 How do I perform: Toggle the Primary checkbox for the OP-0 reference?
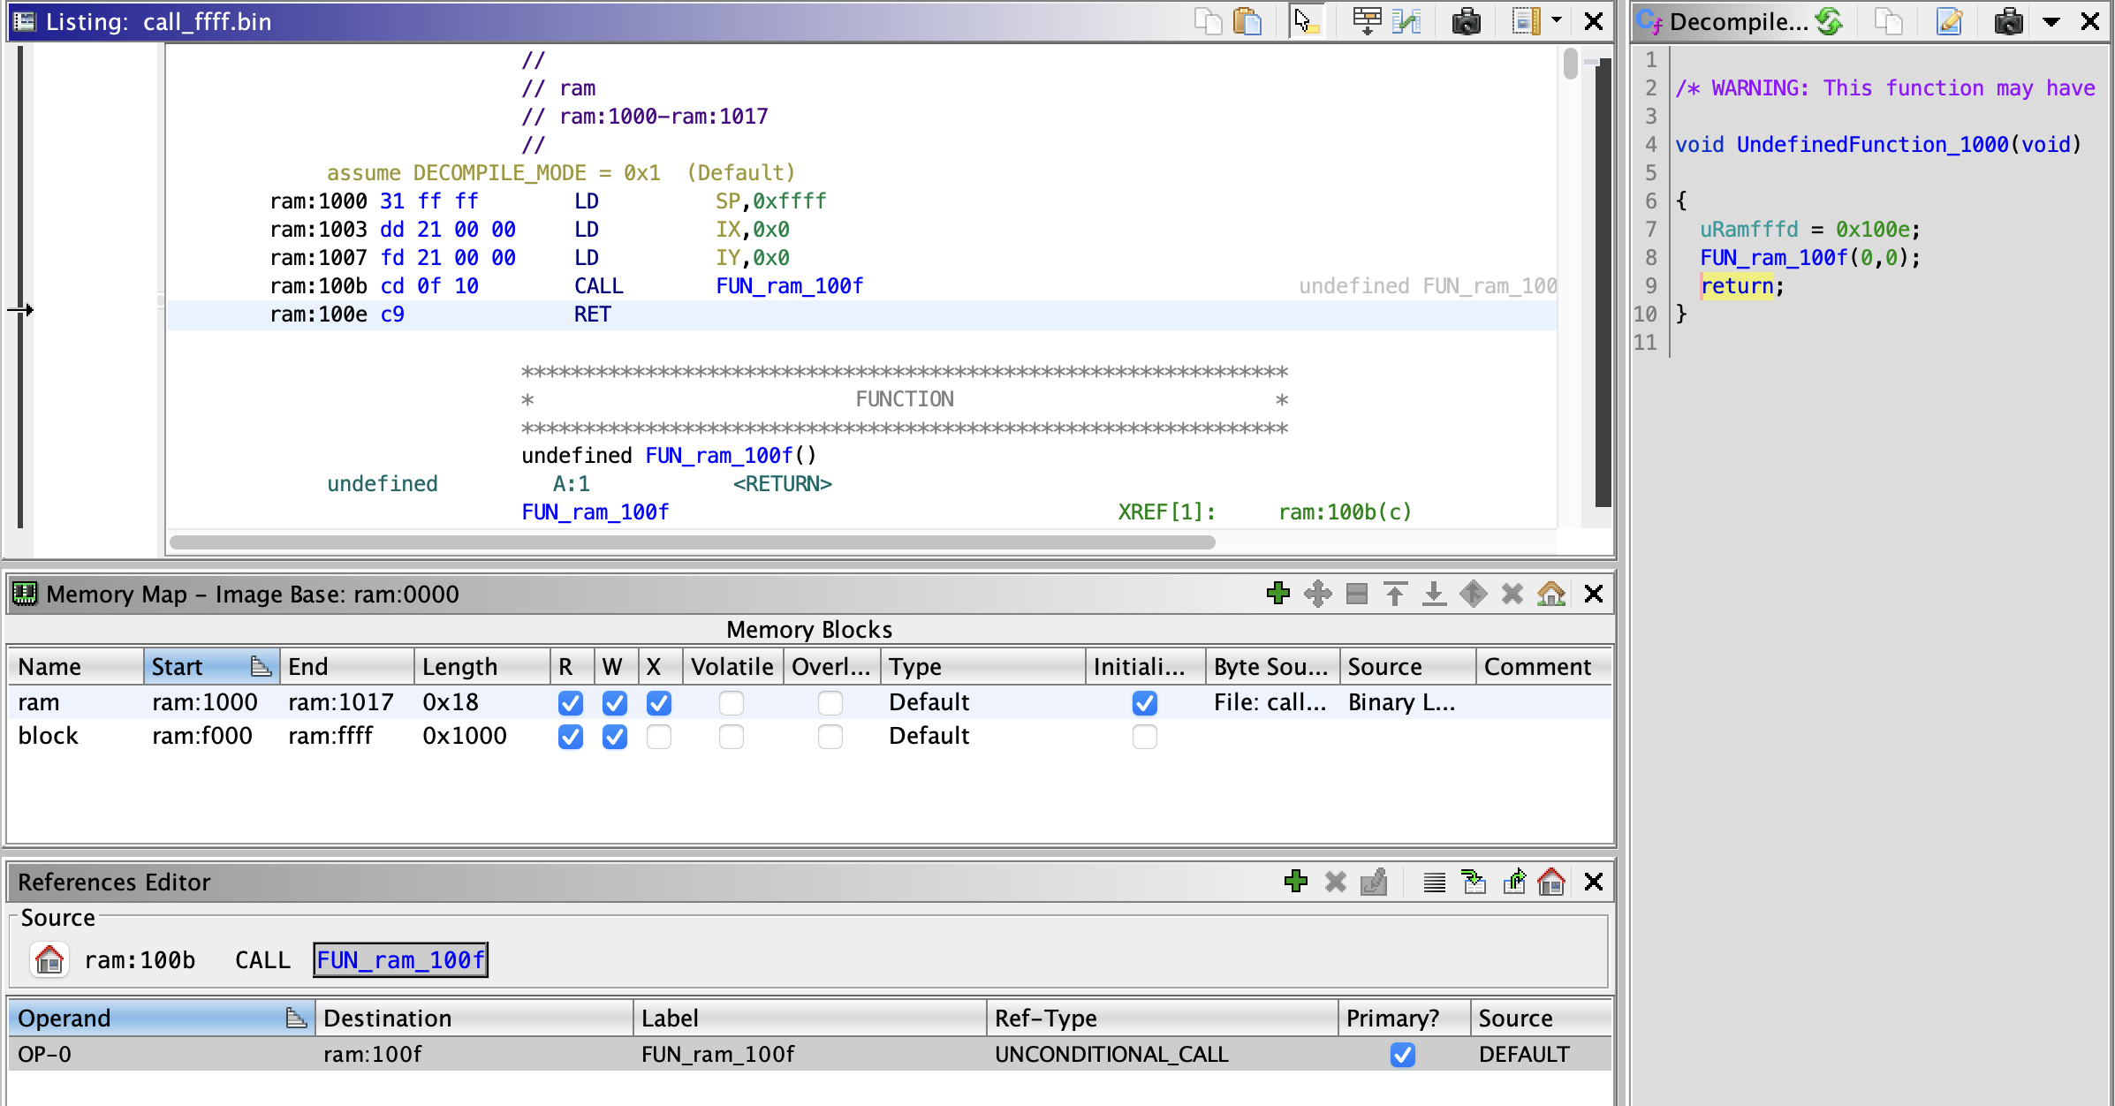click(1403, 1054)
